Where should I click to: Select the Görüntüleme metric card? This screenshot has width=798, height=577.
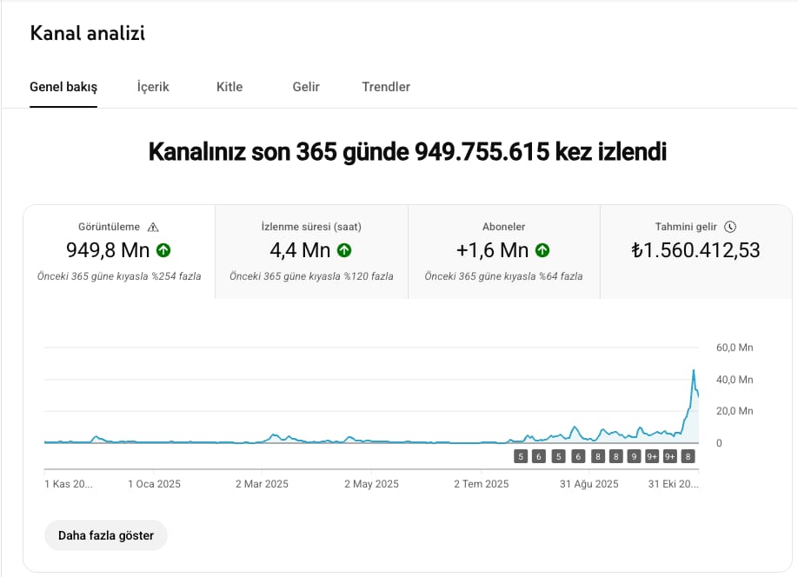[118, 252]
